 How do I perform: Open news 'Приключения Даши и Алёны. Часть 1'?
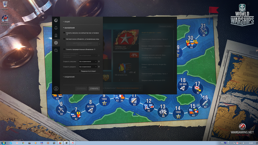point(154,74)
